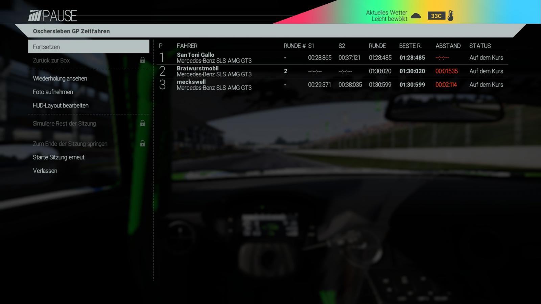
Task: Click the BESTE R. column header
Action: [410, 46]
